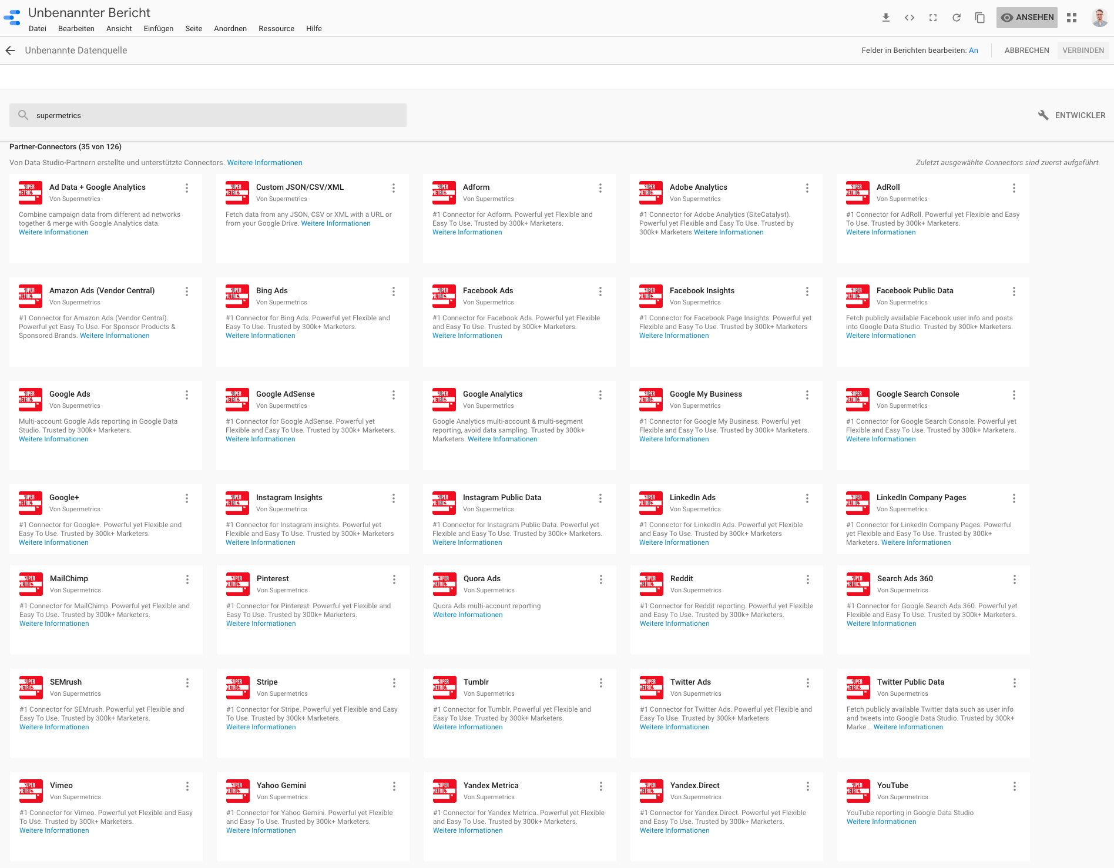This screenshot has height=868, width=1114.
Task: Open the Bearbeiten menu
Action: tap(76, 29)
